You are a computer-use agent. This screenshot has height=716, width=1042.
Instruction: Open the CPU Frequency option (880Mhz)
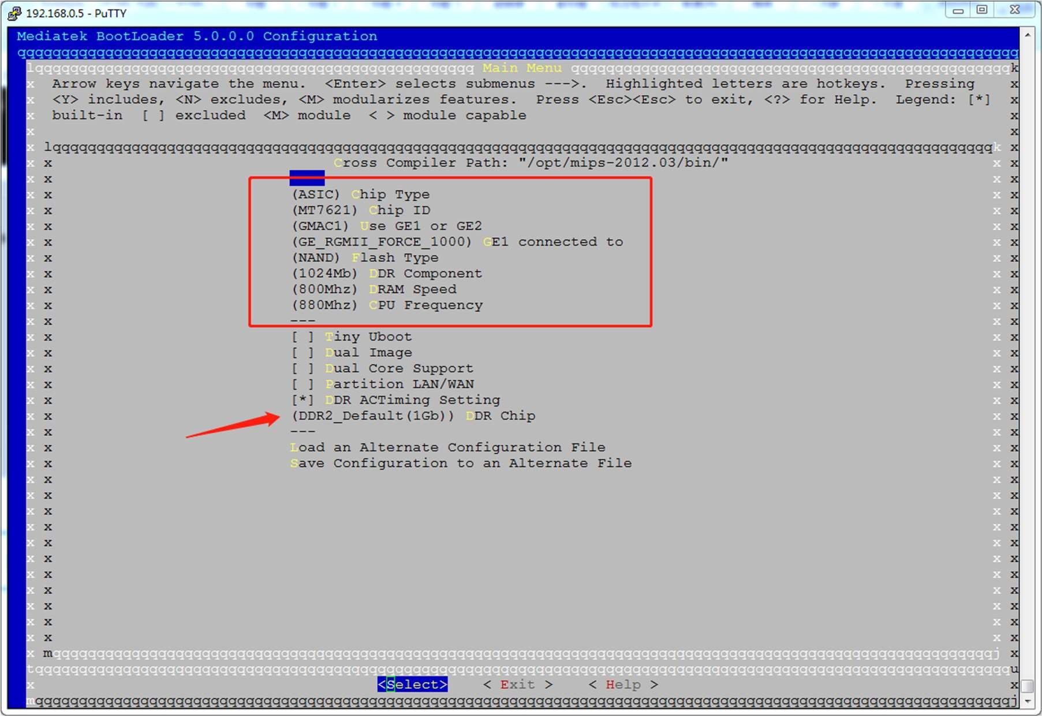click(387, 305)
